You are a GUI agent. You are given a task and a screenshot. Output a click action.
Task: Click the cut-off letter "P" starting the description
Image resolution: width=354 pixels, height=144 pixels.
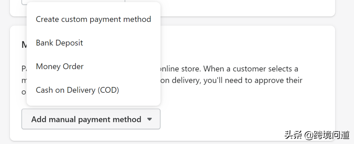pos(24,68)
